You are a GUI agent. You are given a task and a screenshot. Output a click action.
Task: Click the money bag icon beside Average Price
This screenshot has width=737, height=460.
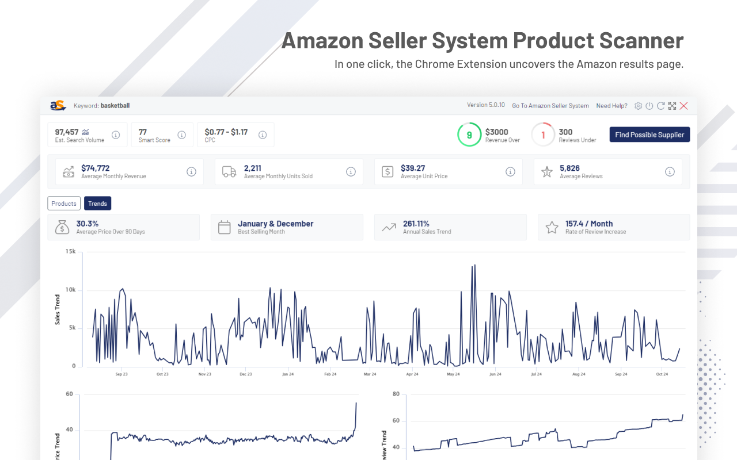[x=62, y=227]
